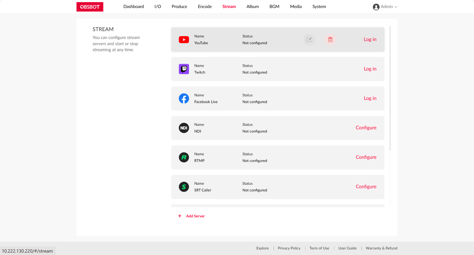Screen dimensions: 474x255
Task: Open the Term of Use link
Action: pos(319,248)
